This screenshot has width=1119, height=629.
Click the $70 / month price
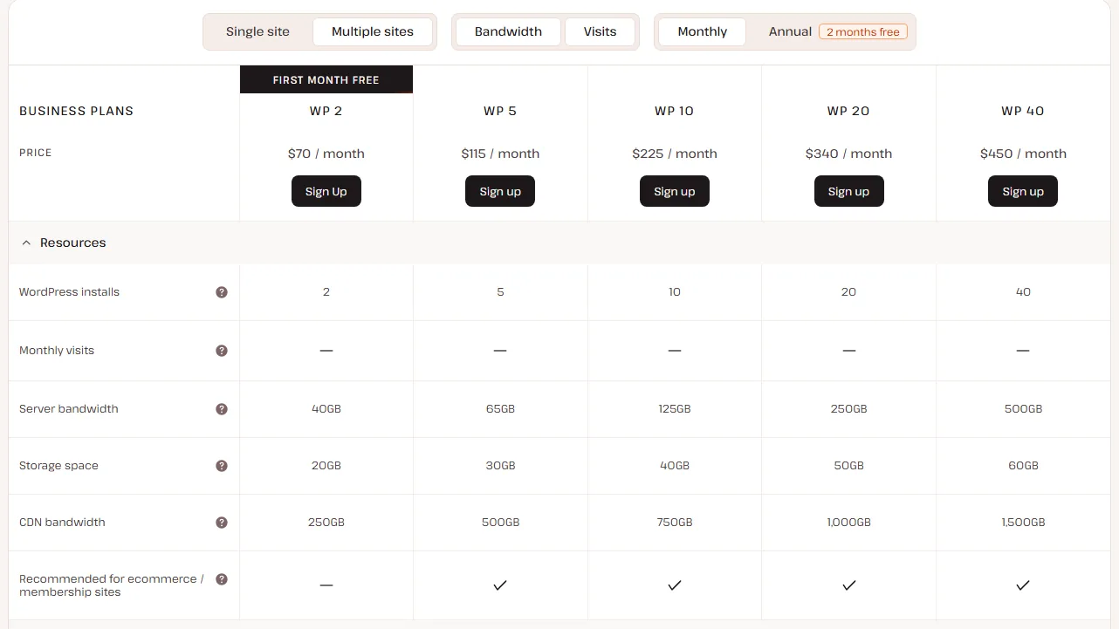326,154
